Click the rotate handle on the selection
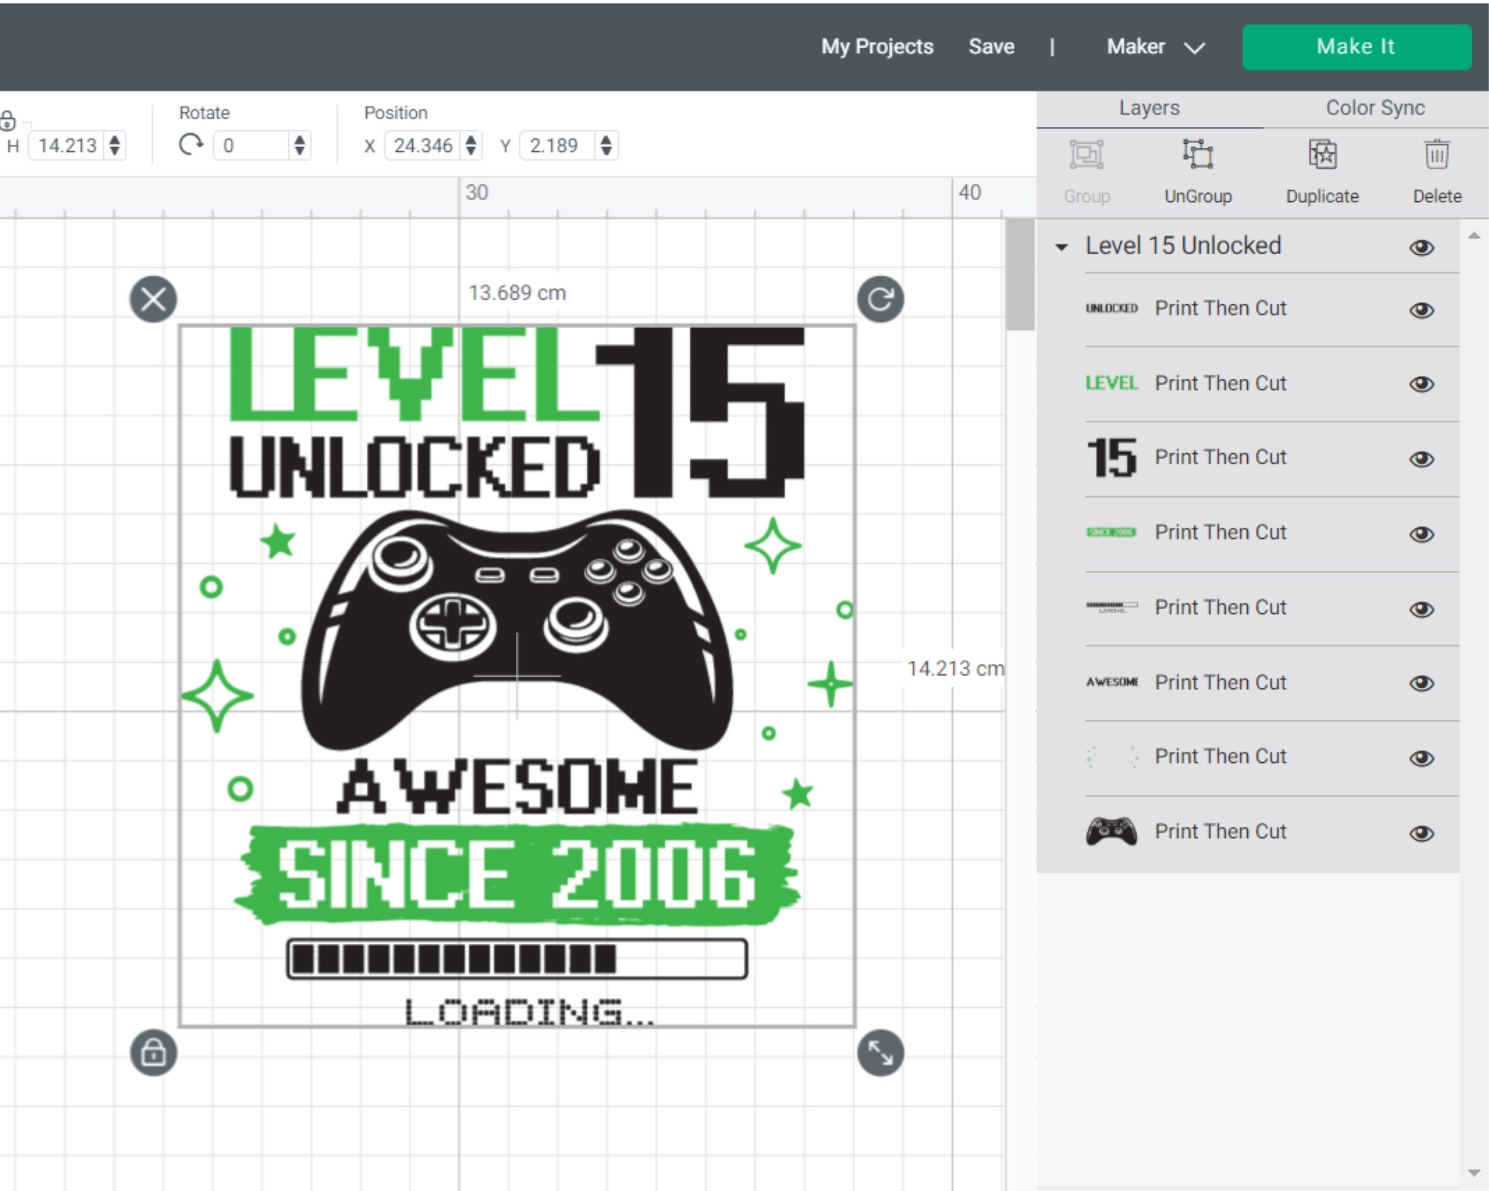The width and height of the screenshot is (1489, 1191). 880,299
